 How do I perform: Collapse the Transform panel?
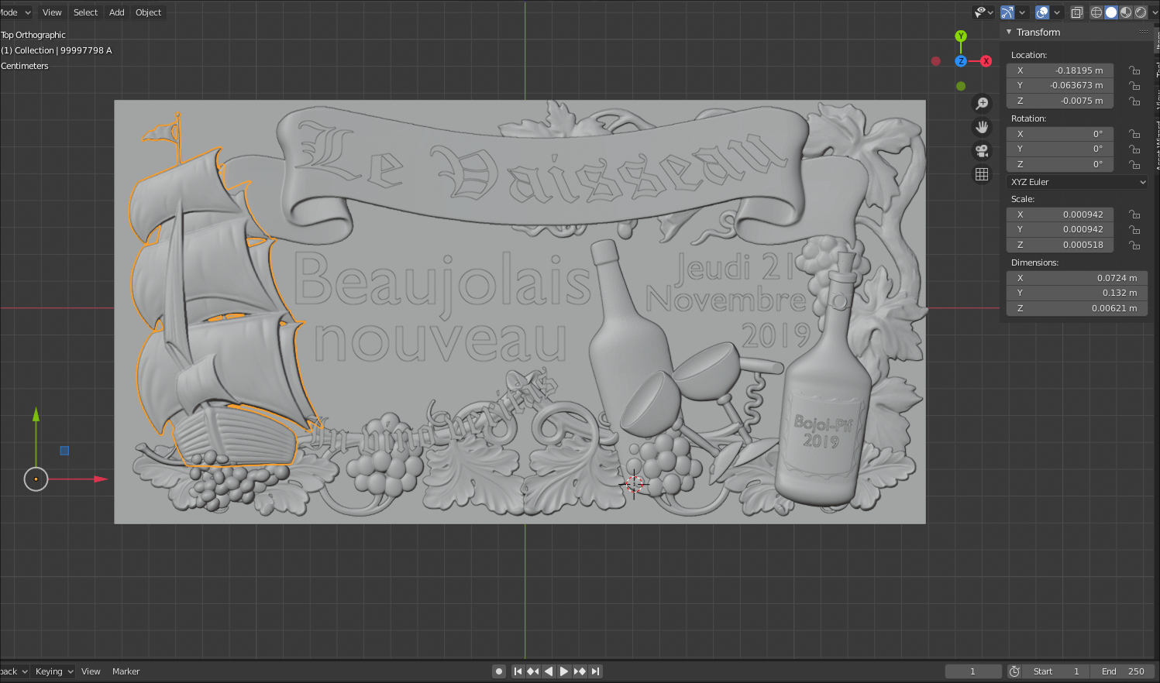(x=1009, y=33)
